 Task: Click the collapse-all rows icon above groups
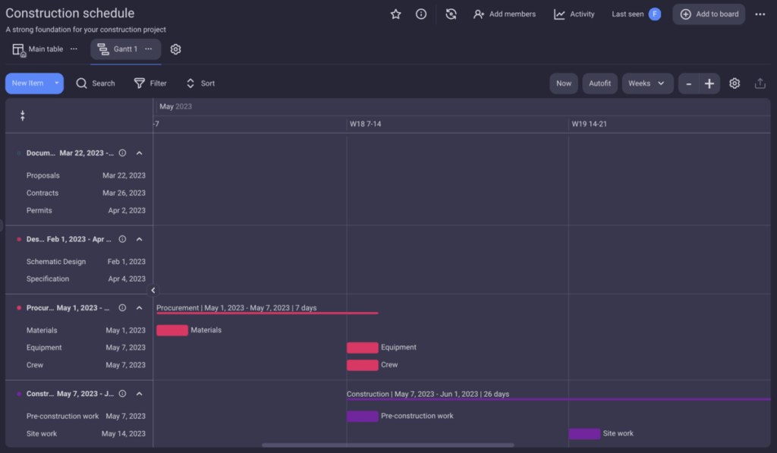point(22,116)
